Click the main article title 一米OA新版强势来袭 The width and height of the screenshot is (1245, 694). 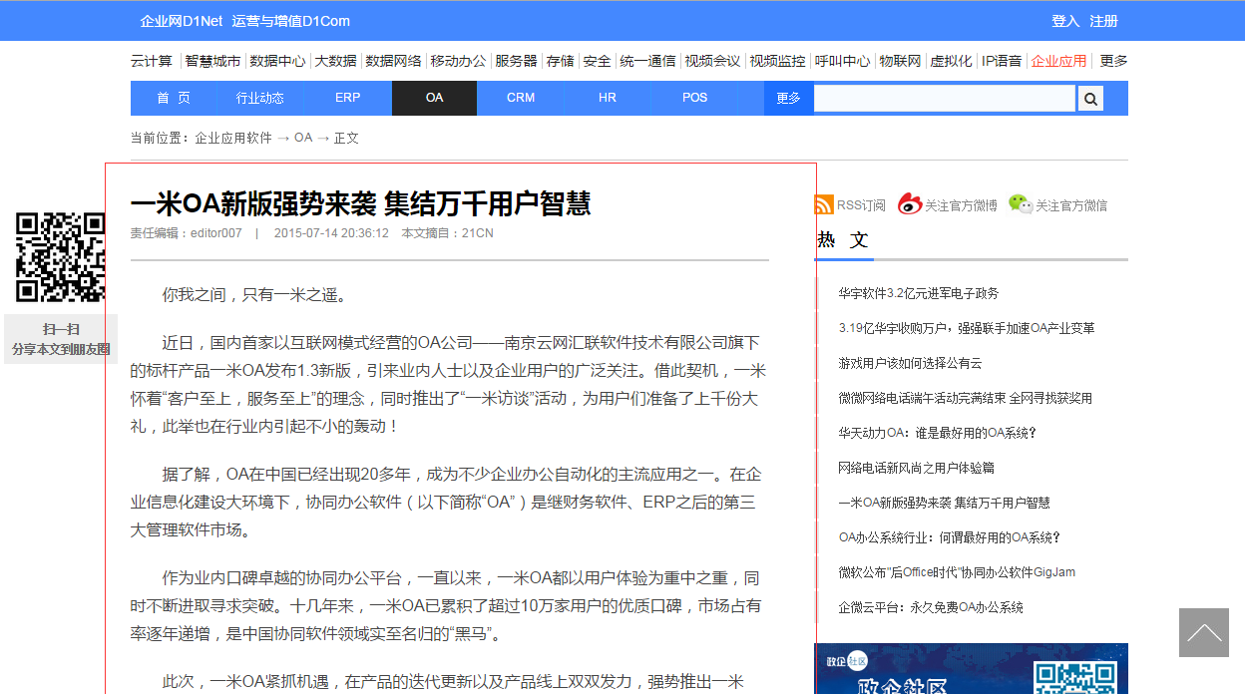361,203
